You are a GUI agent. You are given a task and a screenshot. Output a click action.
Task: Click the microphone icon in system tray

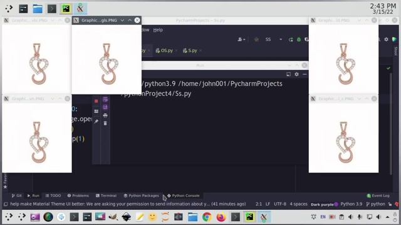pyautogui.click(x=360, y=217)
